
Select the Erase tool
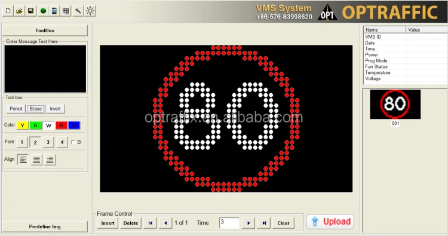36,109
